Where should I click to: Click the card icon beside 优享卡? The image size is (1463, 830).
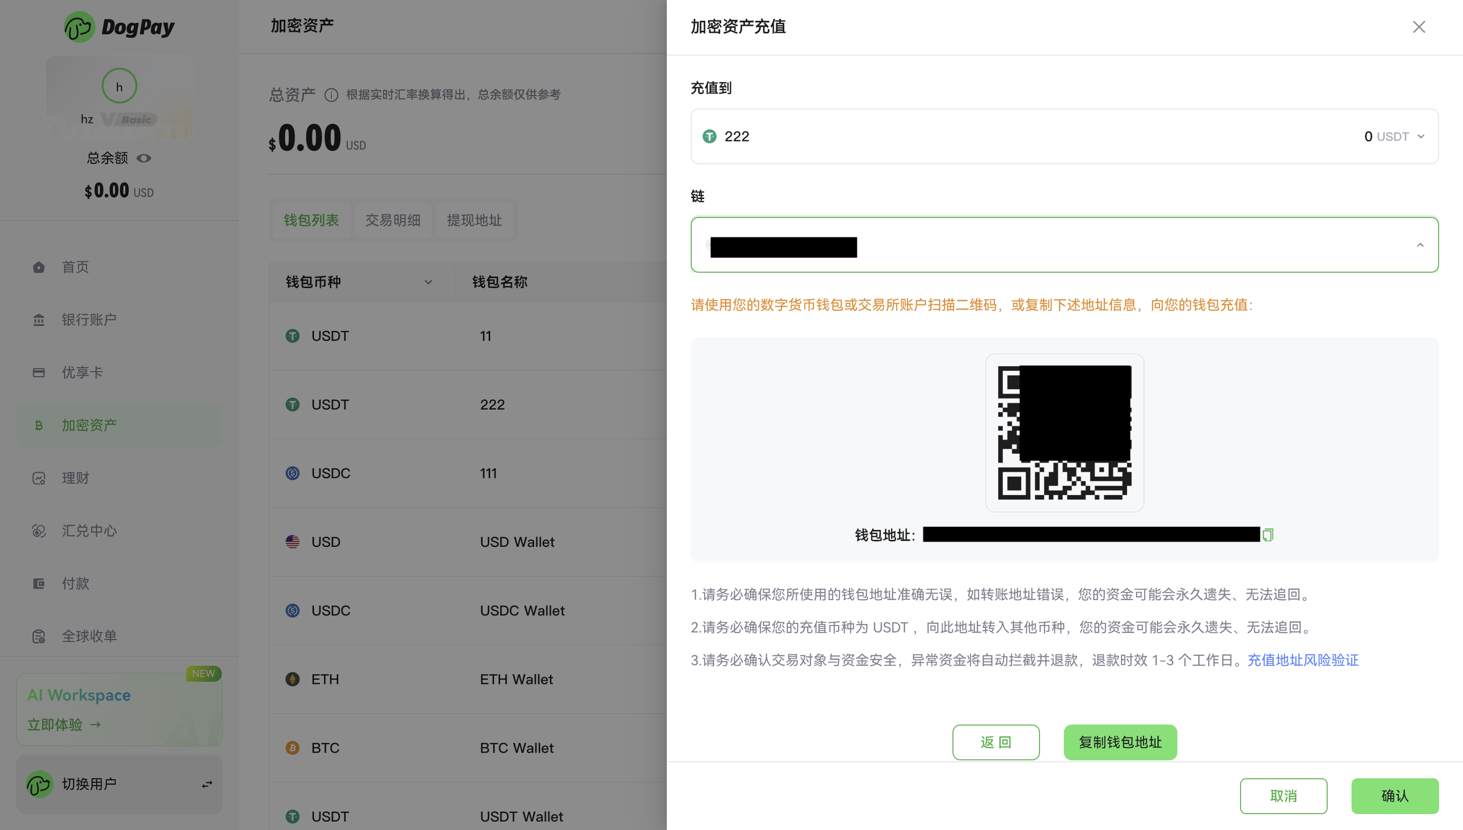click(x=39, y=372)
